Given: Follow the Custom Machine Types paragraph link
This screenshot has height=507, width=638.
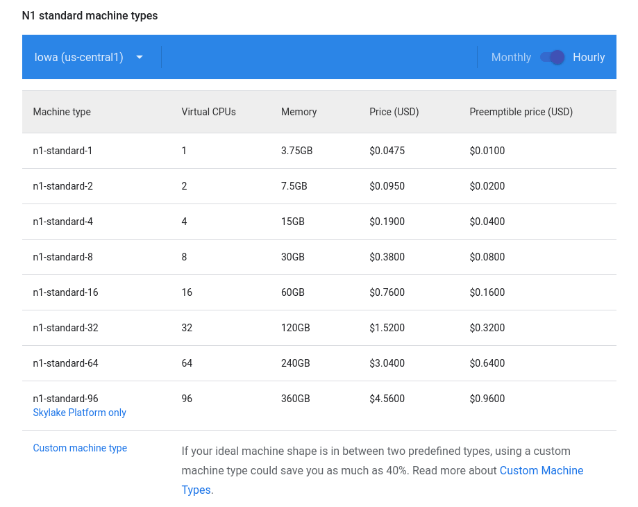Looking at the screenshot, I should (541, 470).
